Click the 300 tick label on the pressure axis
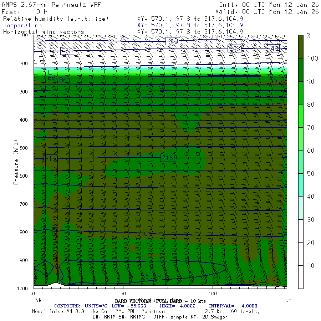321x321 pixels. click(24, 92)
